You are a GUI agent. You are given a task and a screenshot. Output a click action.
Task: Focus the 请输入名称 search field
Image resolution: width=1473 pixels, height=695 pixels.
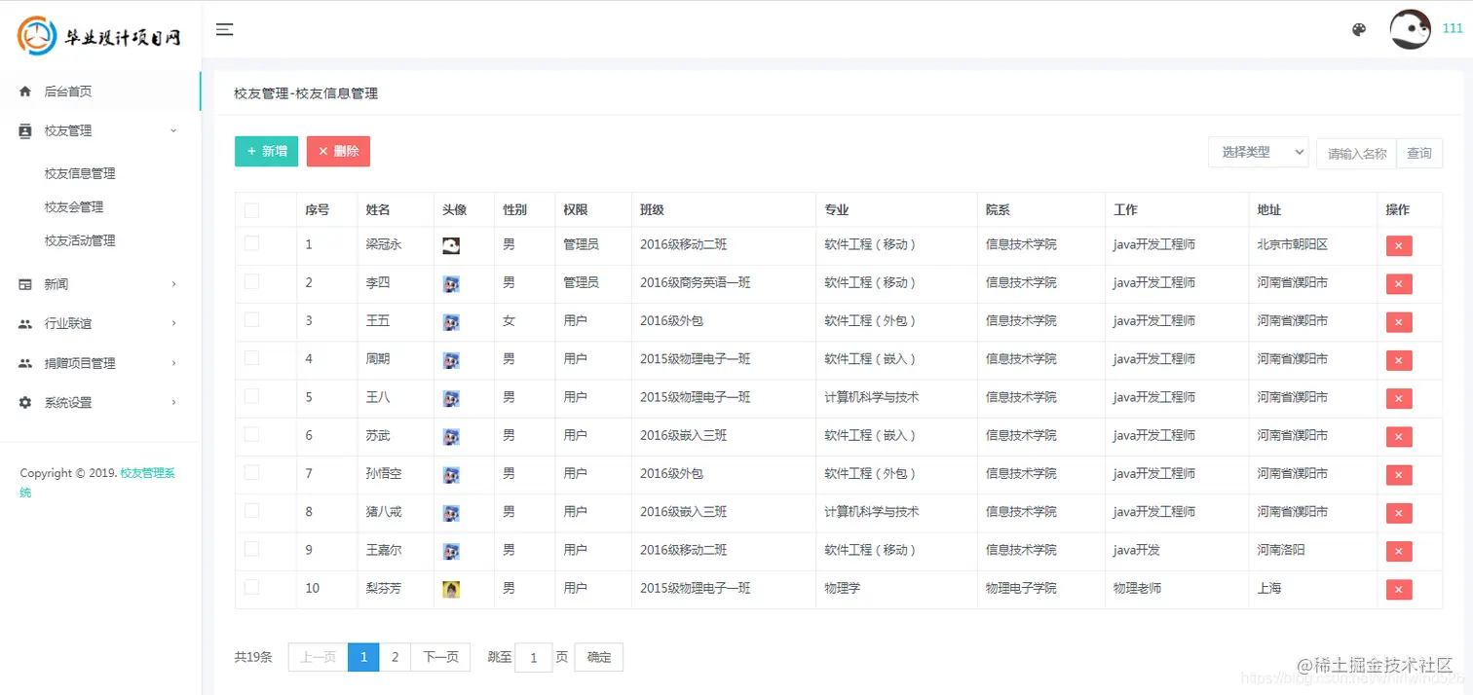pos(1356,153)
